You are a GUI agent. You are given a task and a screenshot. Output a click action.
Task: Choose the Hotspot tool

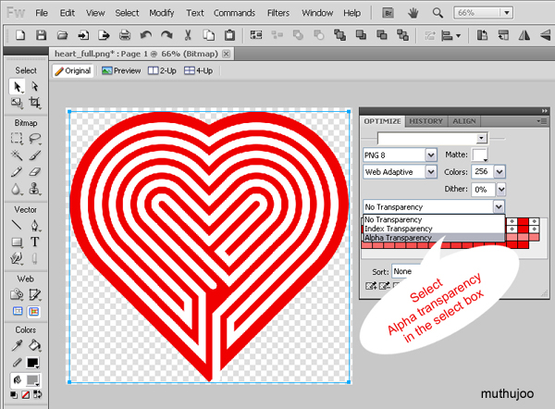pyautogui.click(x=17, y=294)
